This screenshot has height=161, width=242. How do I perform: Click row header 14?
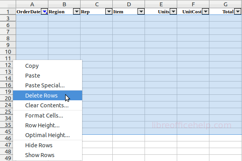point(6,78)
